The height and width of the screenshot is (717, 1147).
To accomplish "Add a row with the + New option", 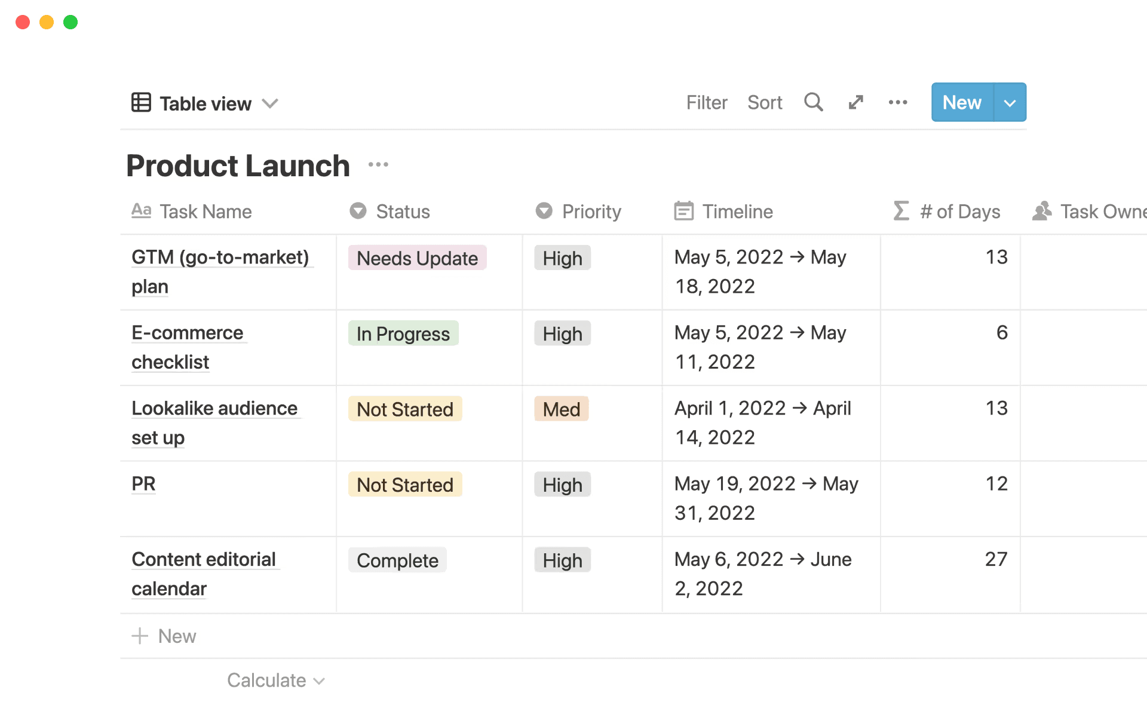I will (164, 635).
